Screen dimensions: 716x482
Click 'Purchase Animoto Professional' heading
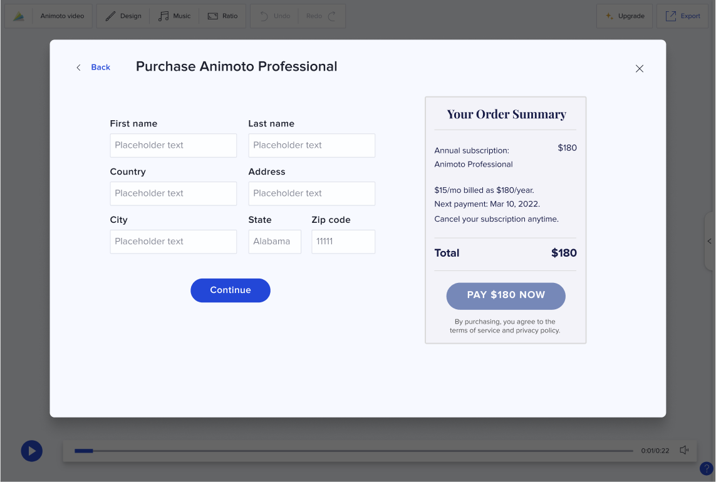point(237,66)
